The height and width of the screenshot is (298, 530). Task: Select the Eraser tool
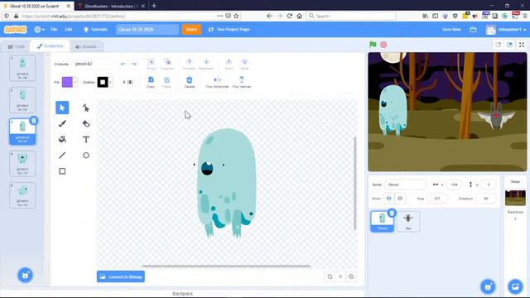(86, 123)
